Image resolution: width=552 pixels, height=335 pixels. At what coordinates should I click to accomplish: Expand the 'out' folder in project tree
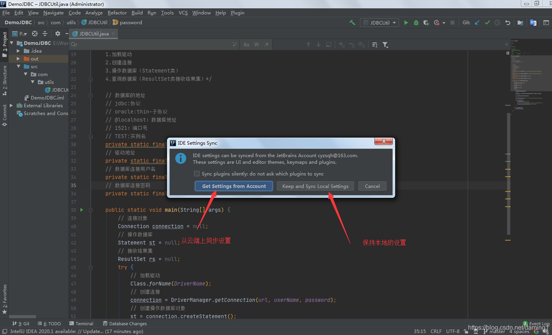coord(18,59)
